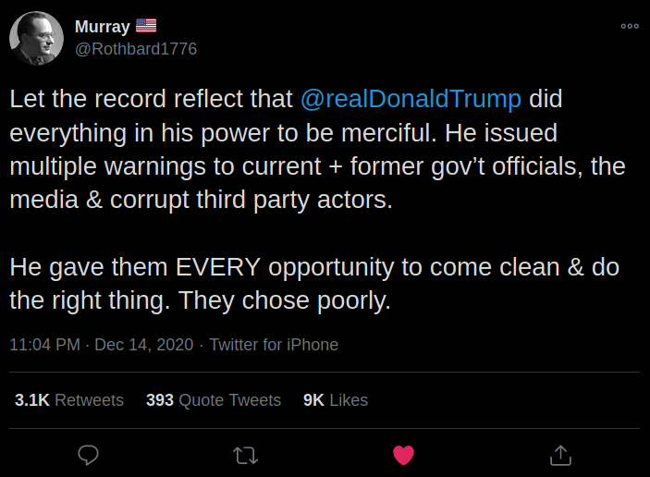
Task: Click the Twitter for iPhone source link
Action: click(x=274, y=345)
